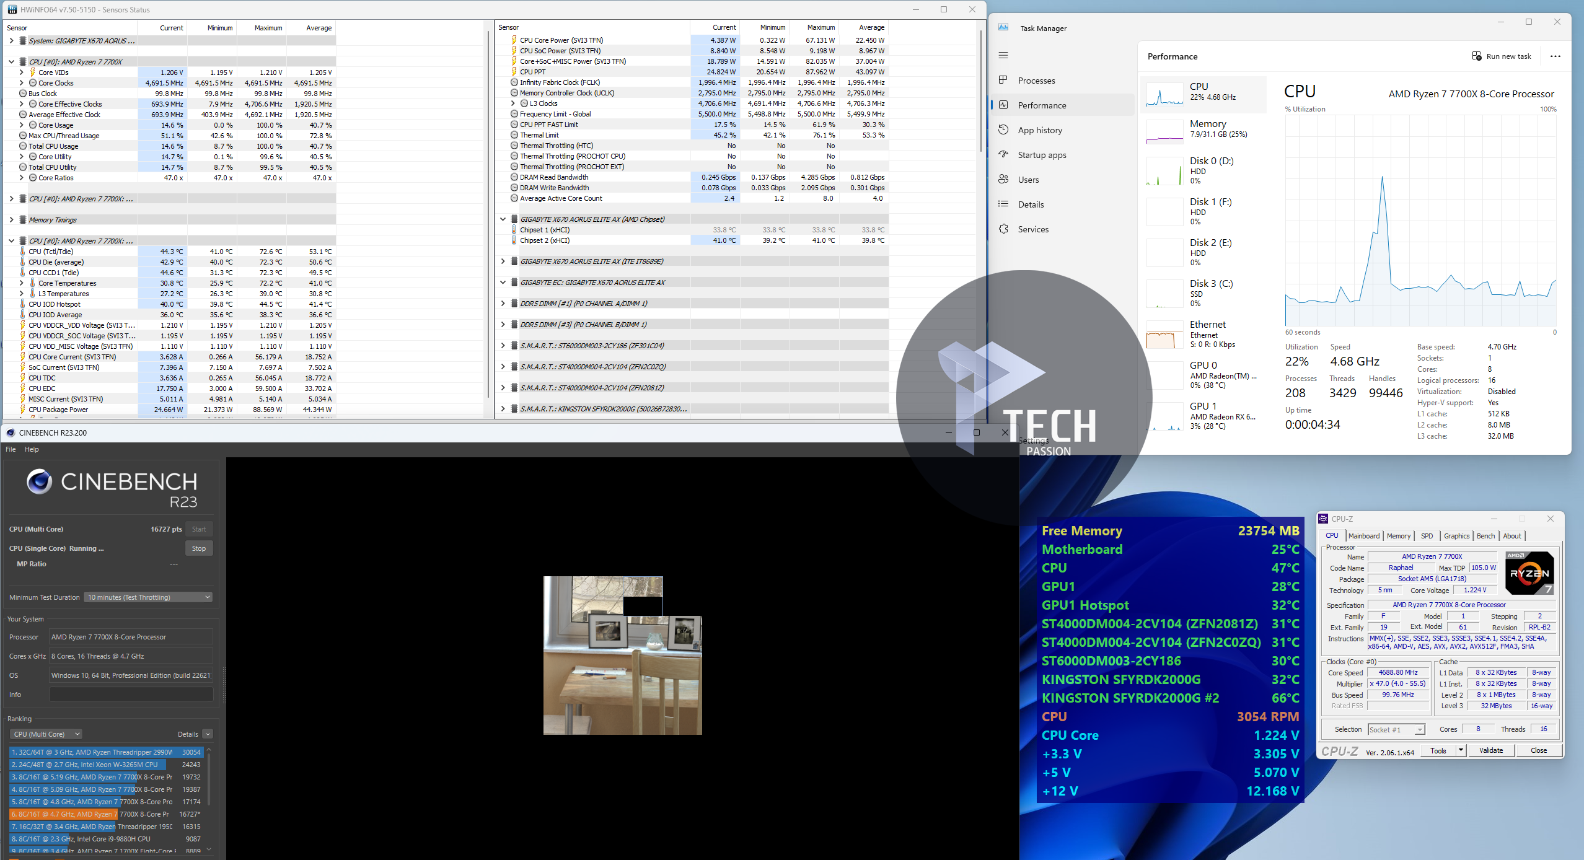Switch to the Mainboard tab in CPU-Z
This screenshot has width=1584, height=860.
[1363, 536]
